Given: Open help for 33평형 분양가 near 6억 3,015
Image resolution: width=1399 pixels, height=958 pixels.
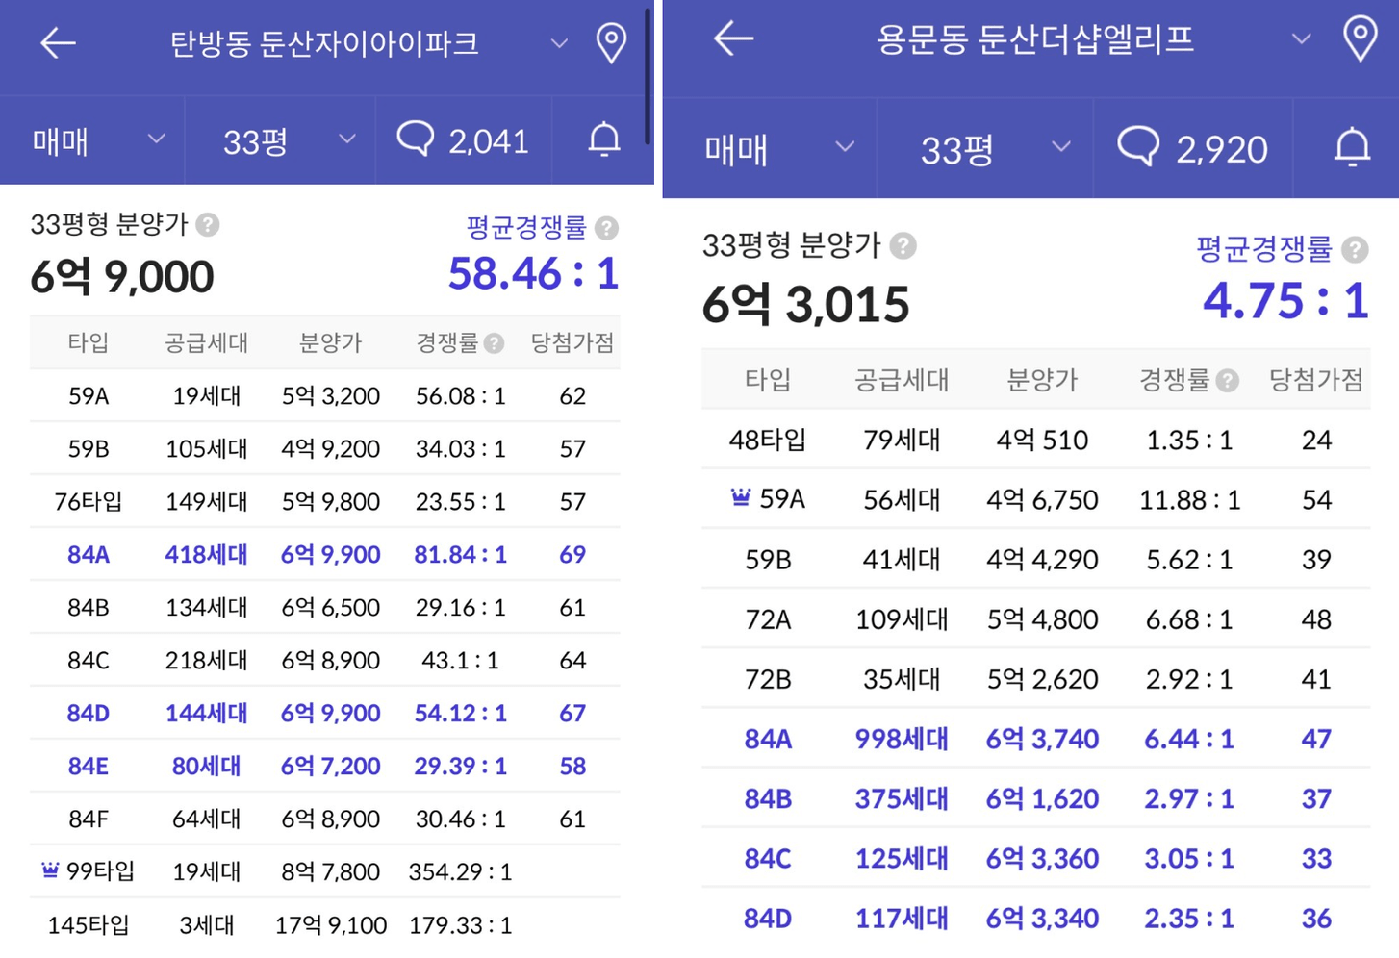Looking at the screenshot, I should [x=903, y=246].
